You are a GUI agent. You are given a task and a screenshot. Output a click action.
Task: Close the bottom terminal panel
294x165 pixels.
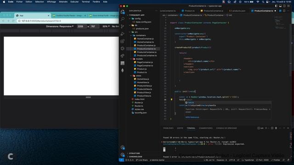(x=288, y=128)
